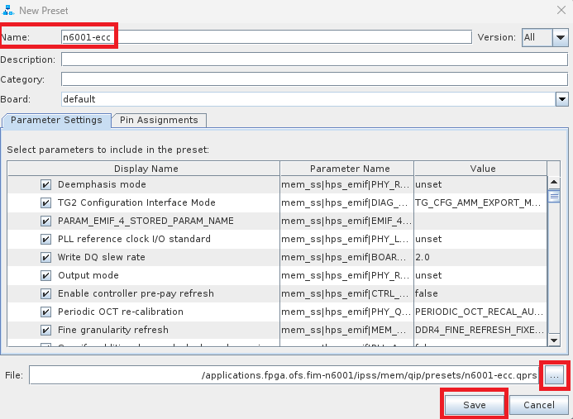Switch to the Pin Assignments tab
The height and width of the screenshot is (419, 573).
159,120
